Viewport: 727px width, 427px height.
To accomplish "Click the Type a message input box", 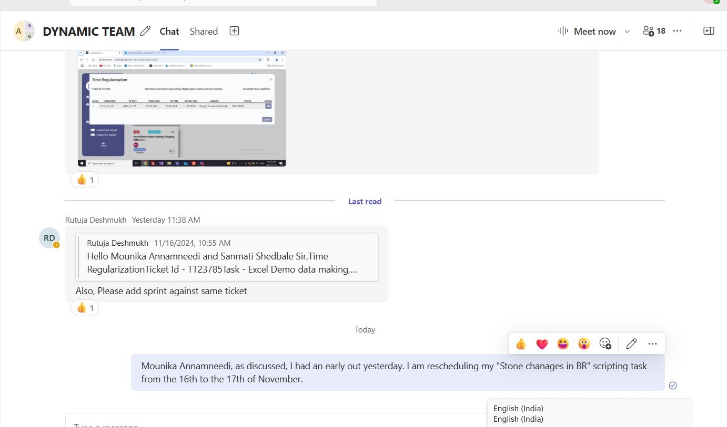I will click(276, 420).
